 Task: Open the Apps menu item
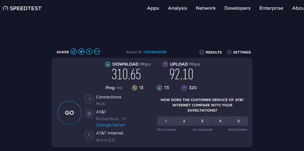153,8
